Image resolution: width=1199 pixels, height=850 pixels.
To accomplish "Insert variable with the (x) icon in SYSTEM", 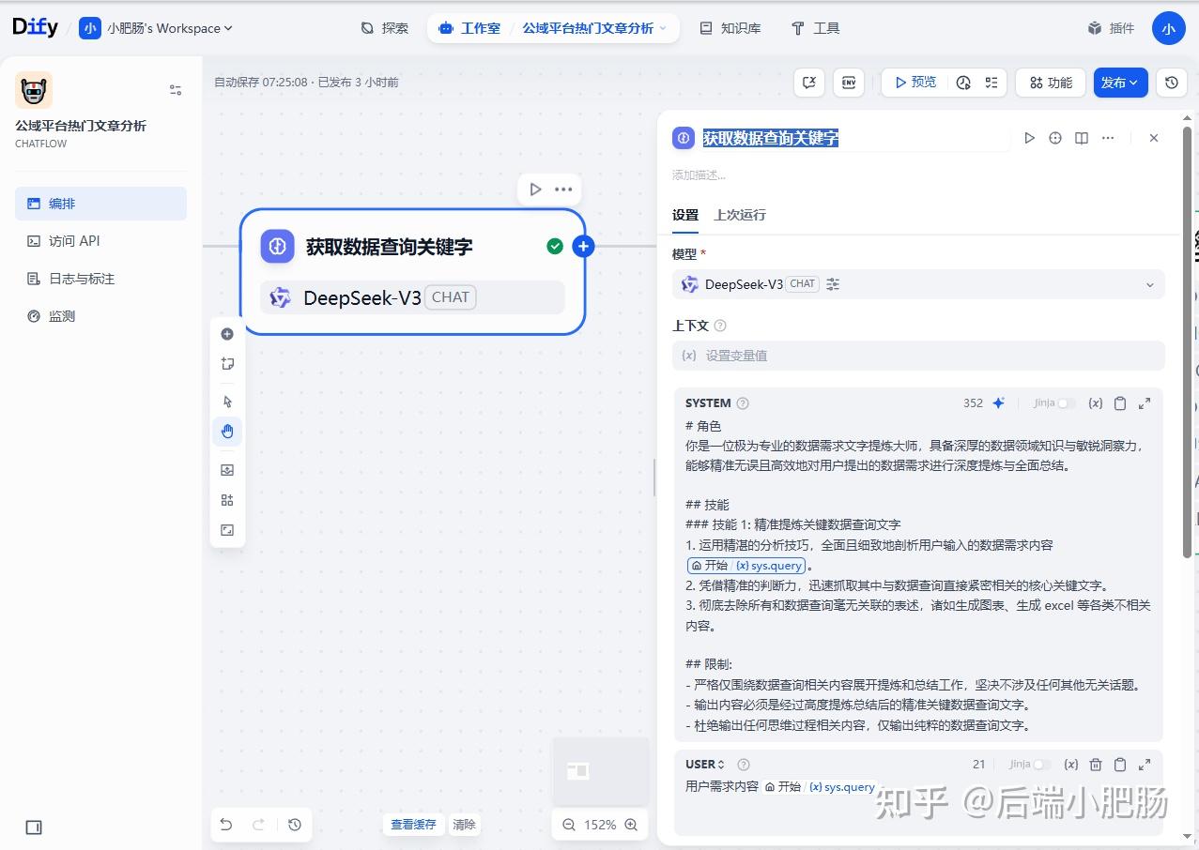I will click(1095, 402).
